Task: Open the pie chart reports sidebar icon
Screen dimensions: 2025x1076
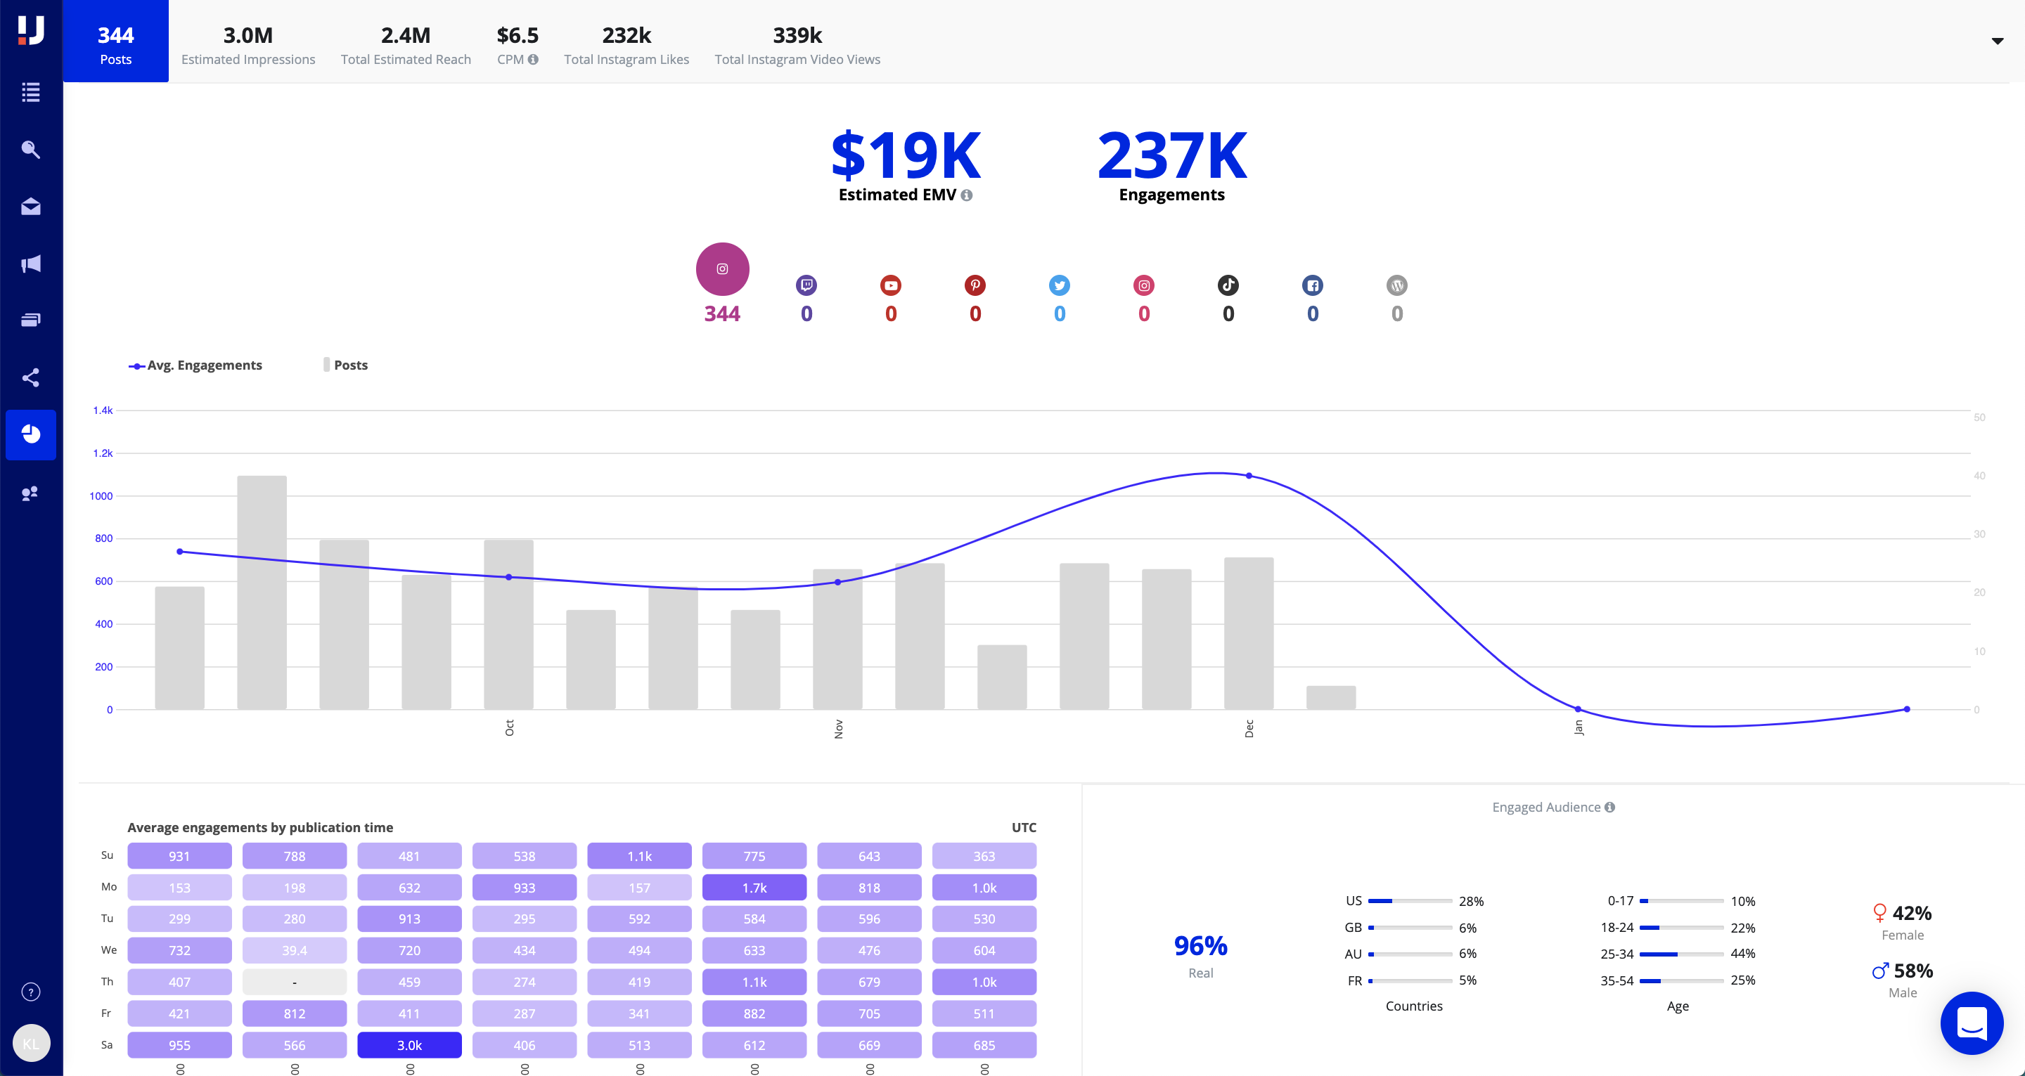Action: (31, 434)
